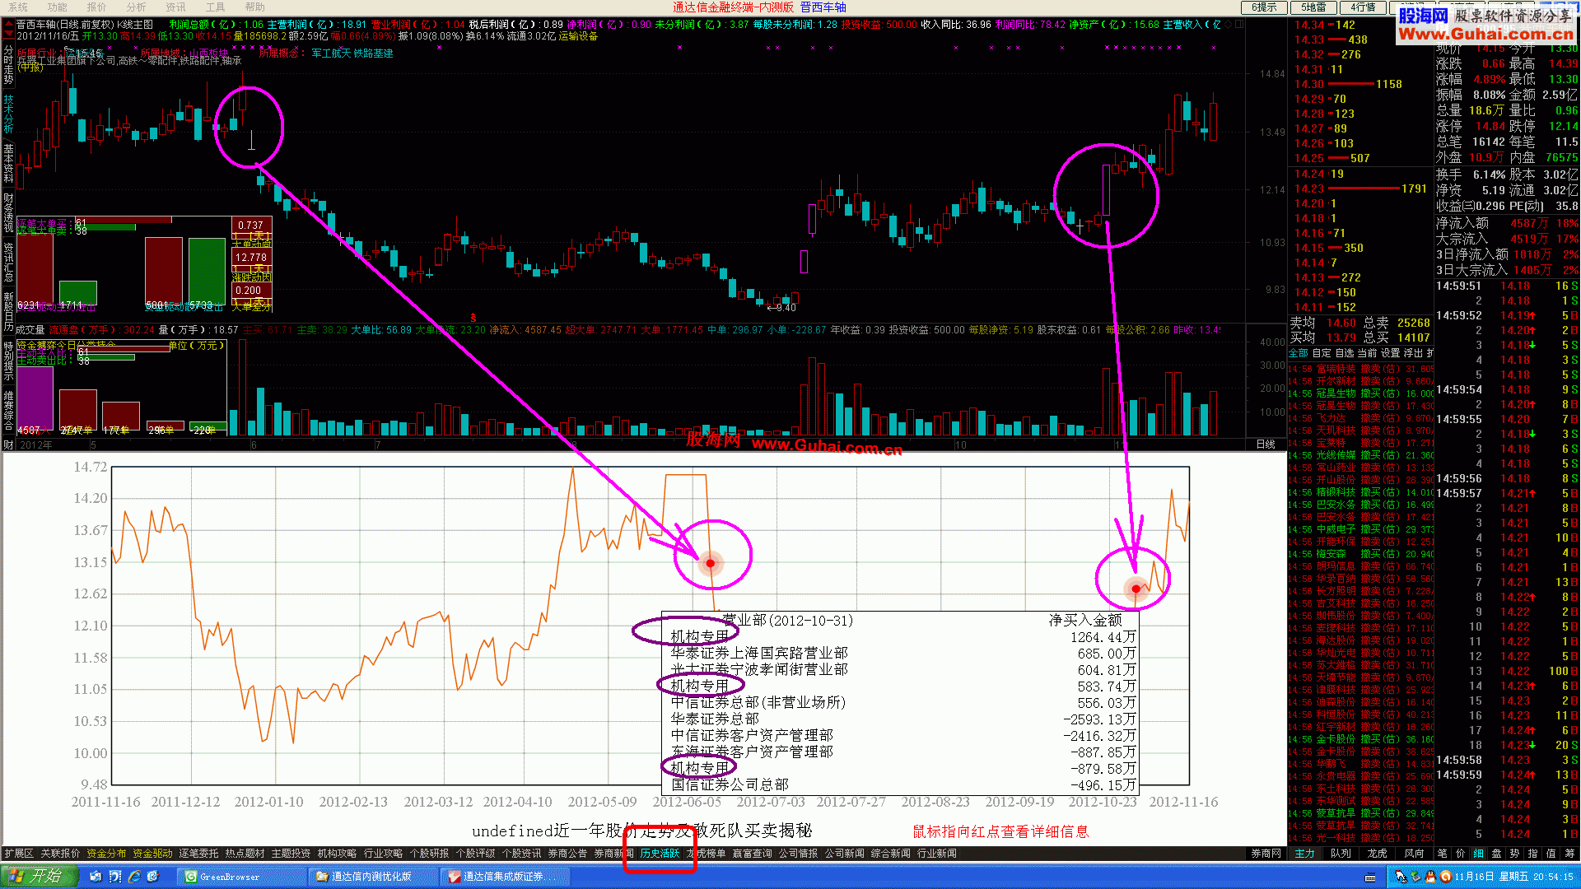The height and width of the screenshot is (889, 1581).
Task: Select the 龙虎榜单 bottom tab
Action: [706, 854]
